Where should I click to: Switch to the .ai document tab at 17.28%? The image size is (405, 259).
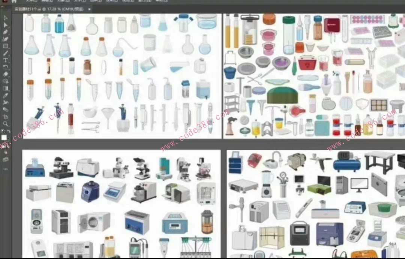(49, 9)
